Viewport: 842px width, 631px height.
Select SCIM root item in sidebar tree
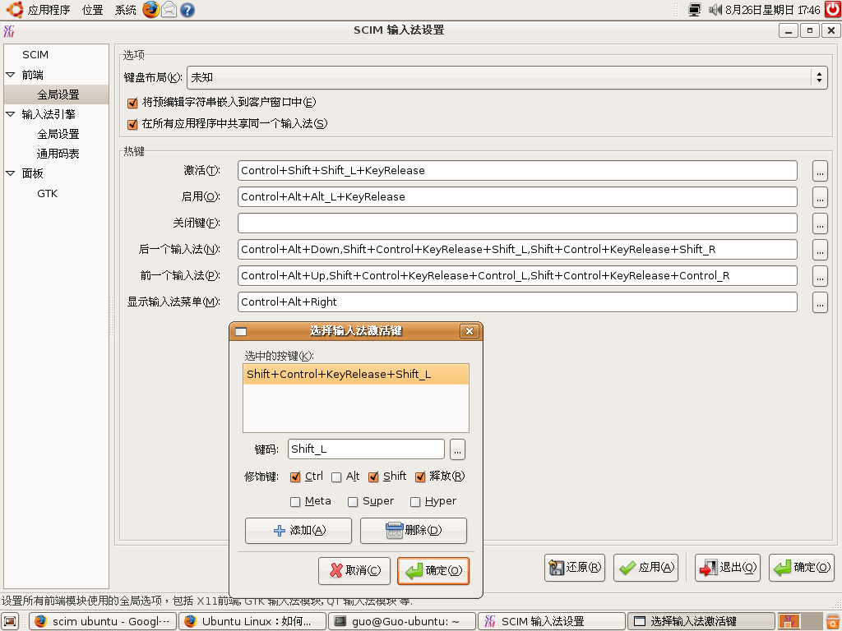35,55
